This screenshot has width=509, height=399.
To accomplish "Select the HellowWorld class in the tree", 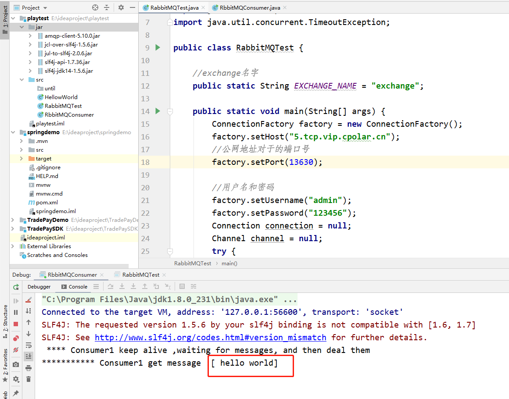I will tap(61, 97).
